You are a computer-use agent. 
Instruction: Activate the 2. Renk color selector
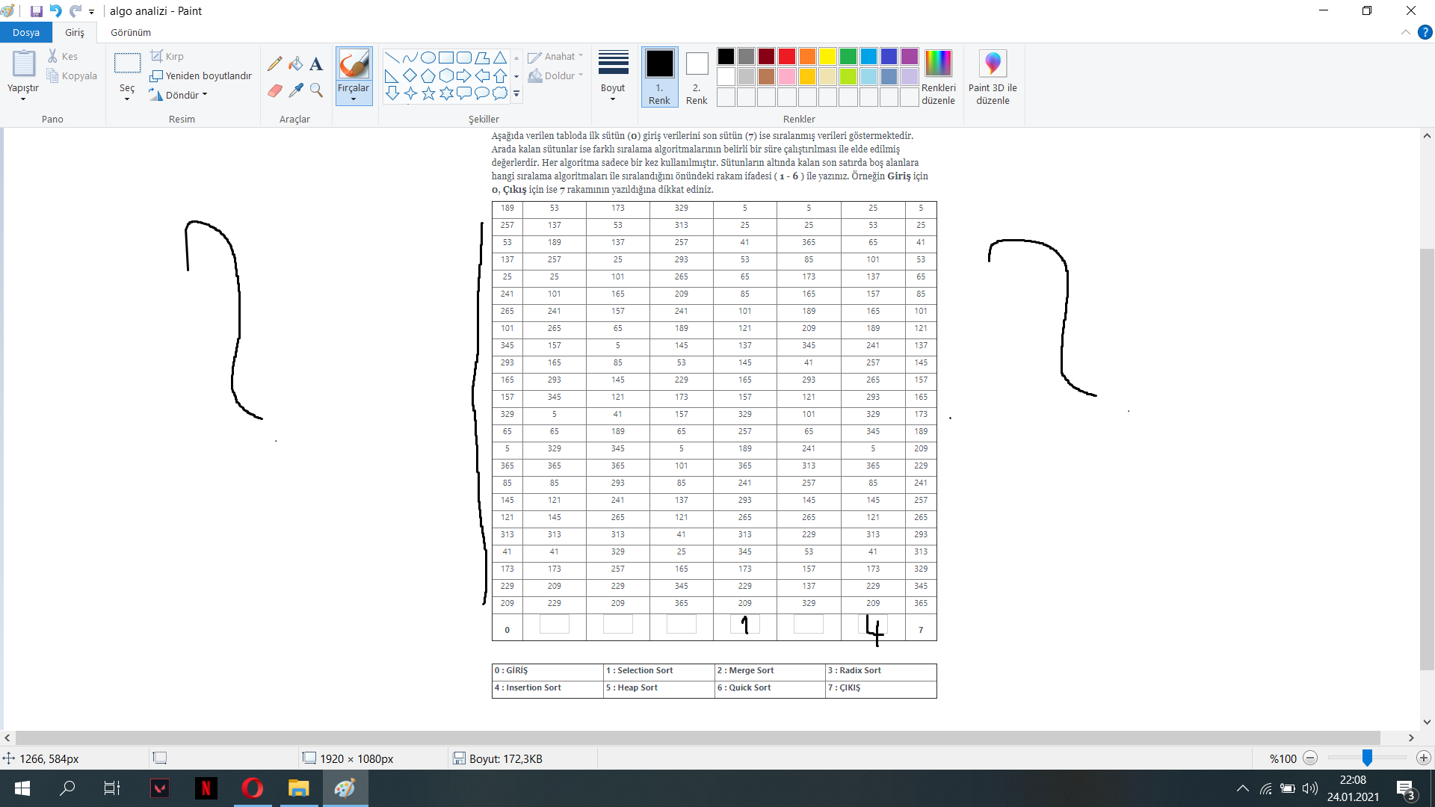[697, 75]
